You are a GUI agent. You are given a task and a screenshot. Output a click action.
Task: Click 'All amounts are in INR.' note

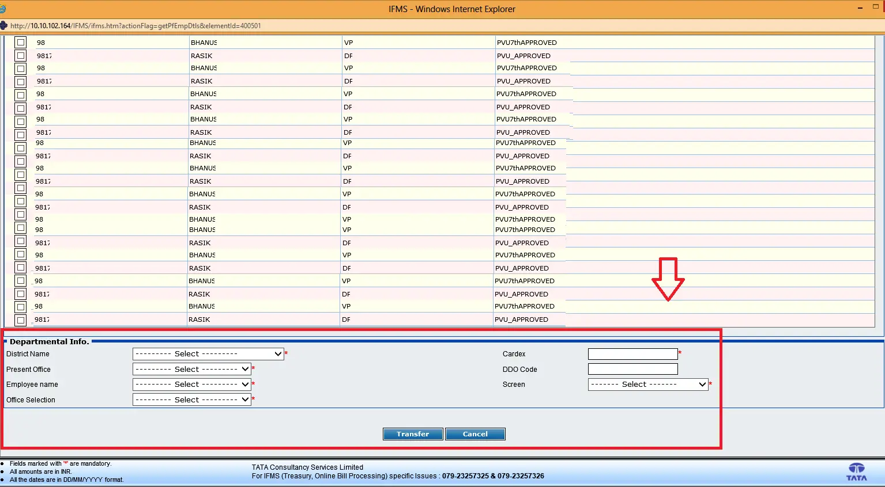tap(41, 471)
